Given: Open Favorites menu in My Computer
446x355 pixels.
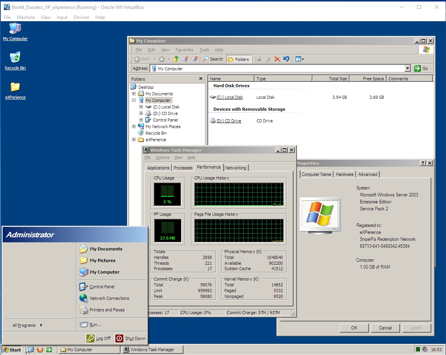Looking at the screenshot, I should [x=184, y=50].
